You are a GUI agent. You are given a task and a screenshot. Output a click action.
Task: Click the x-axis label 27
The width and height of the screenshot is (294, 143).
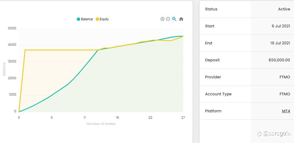(183, 118)
